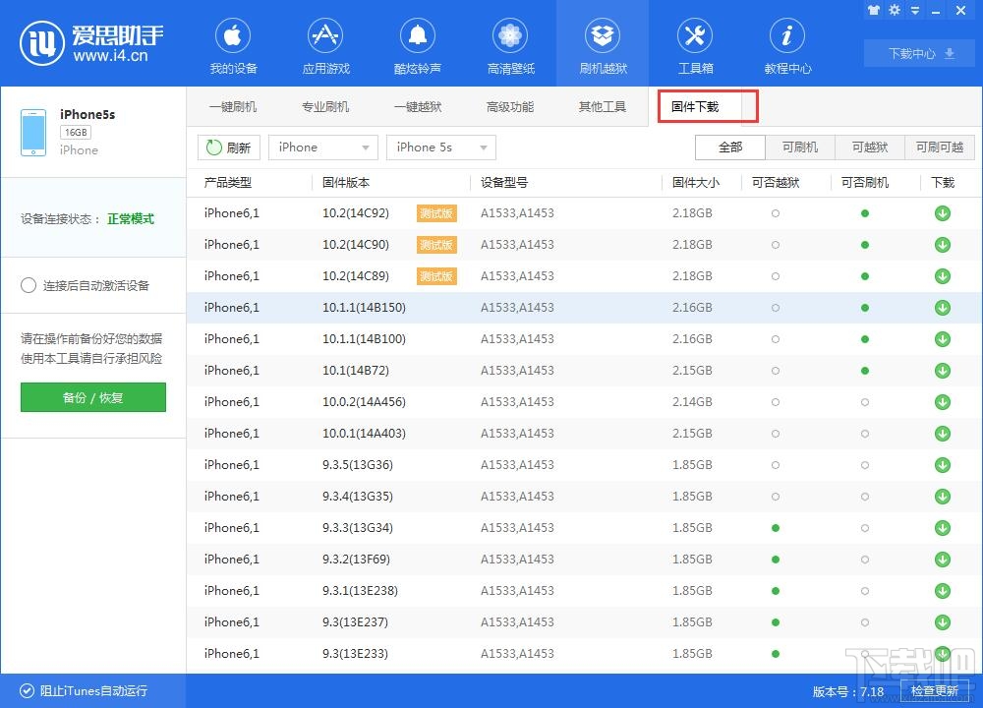Click the green 备份/恢复 button
The width and height of the screenshot is (983, 708).
click(92, 397)
